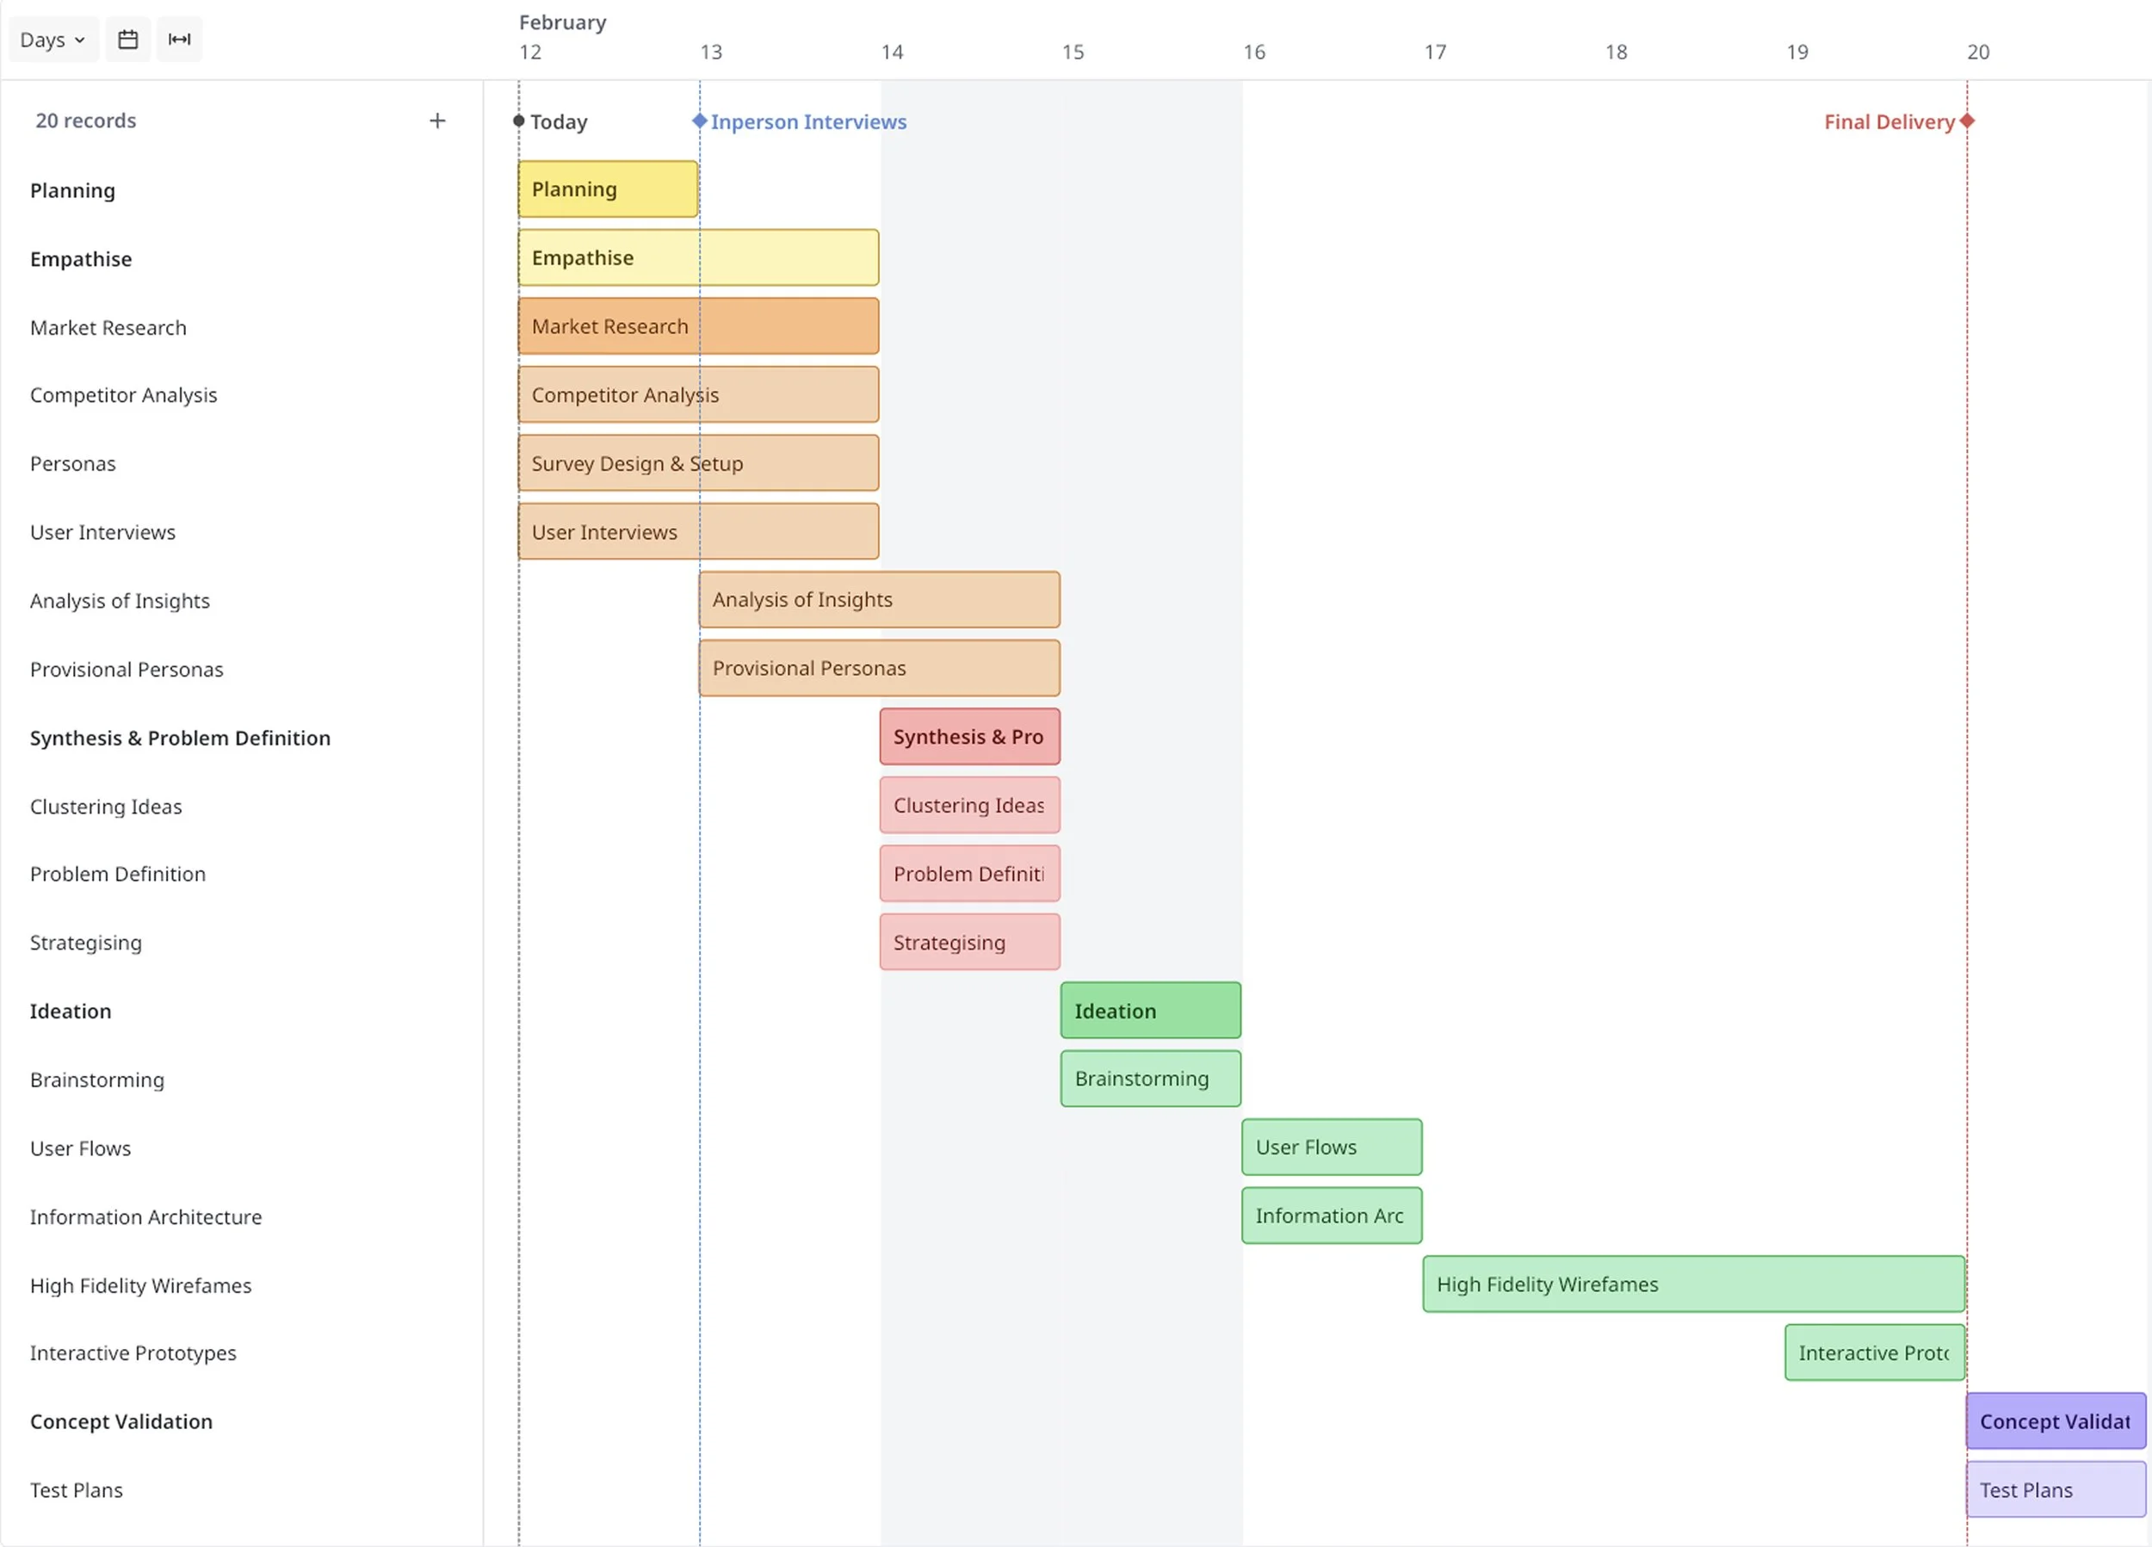The height and width of the screenshot is (1547, 2152).
Task: Click the Ideation group in record list
Action: [x=71, y=1012]
